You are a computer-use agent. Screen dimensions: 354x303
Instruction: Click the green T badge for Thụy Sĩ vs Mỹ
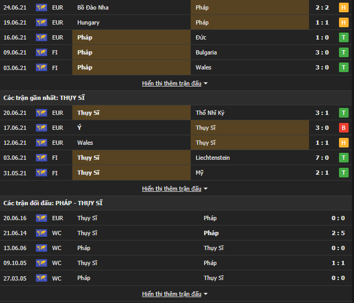(x=343, y=173)
